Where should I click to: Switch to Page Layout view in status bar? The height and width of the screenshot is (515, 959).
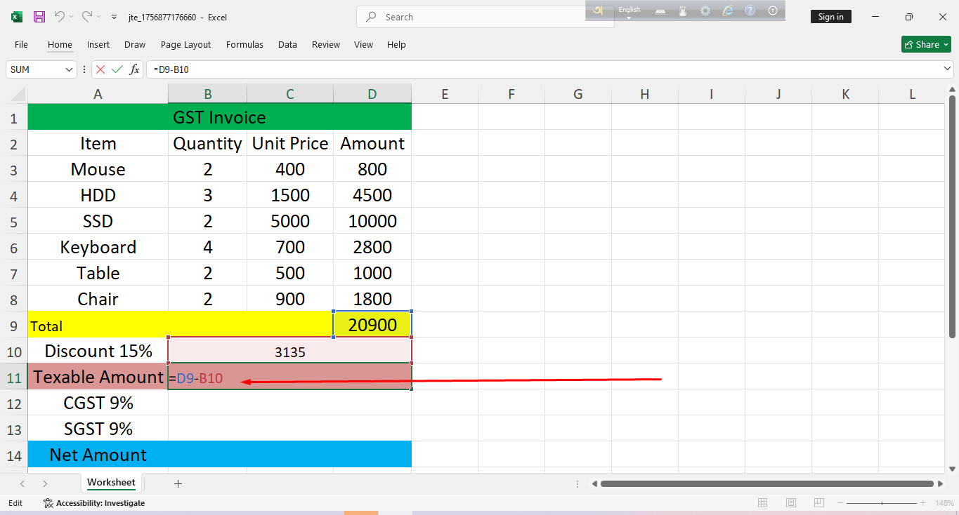pos(791,503)
